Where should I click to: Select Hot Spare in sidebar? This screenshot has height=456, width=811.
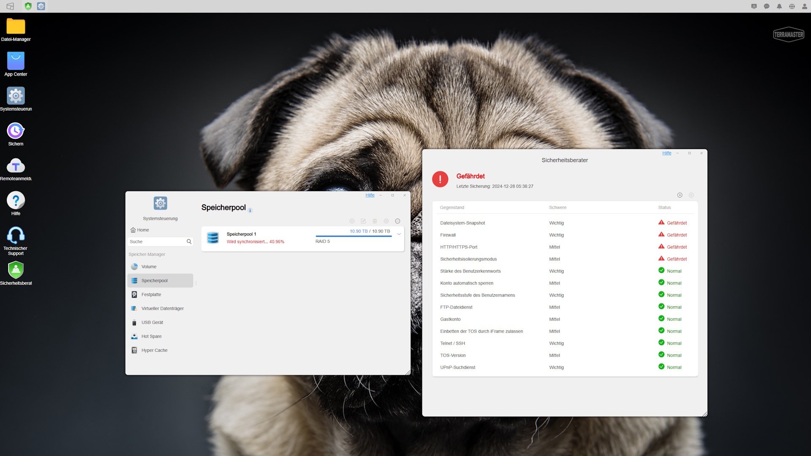(x=160, y=337)
